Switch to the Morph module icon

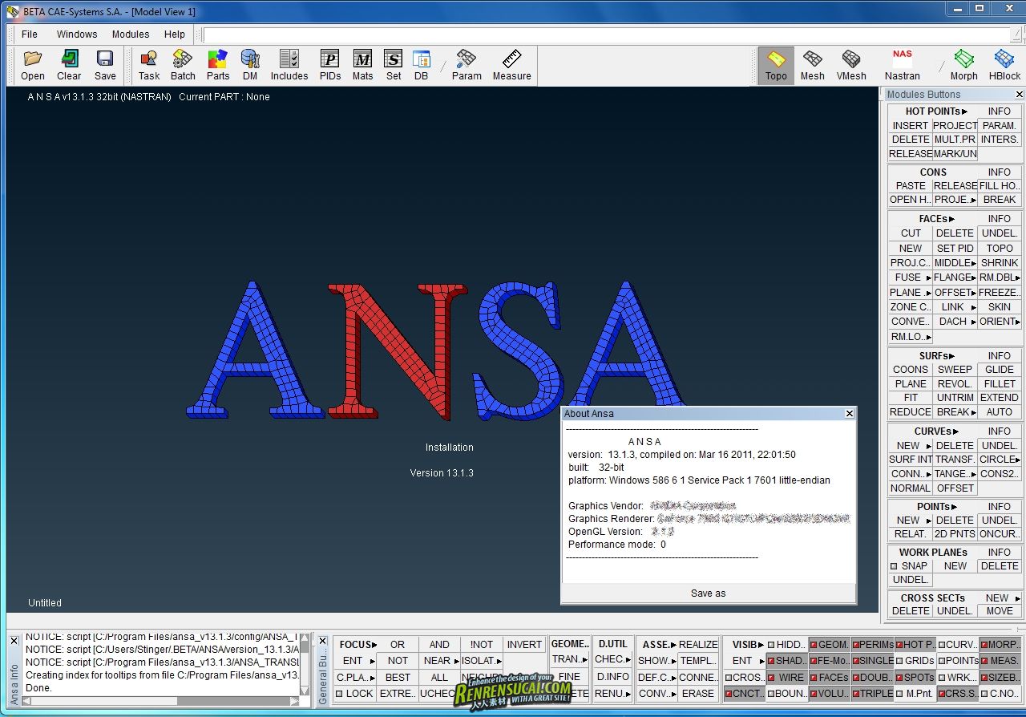pos(963,66)
